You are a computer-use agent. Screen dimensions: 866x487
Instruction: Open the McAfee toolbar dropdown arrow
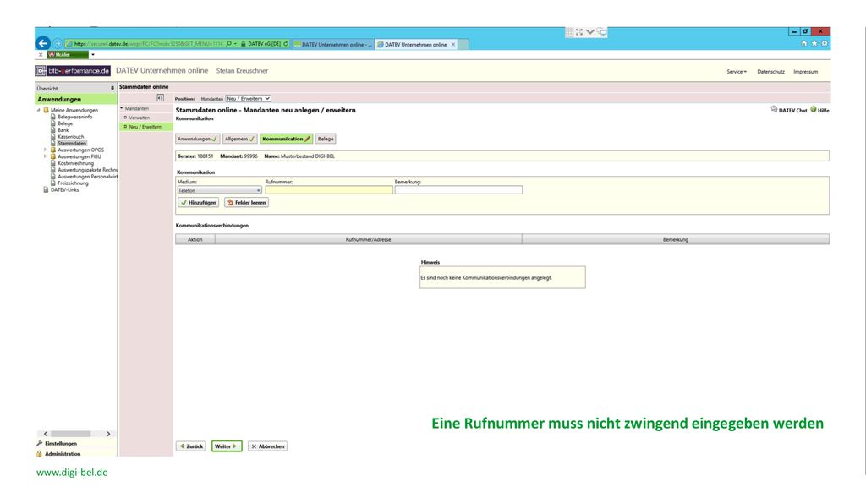[x=93, y=55]
